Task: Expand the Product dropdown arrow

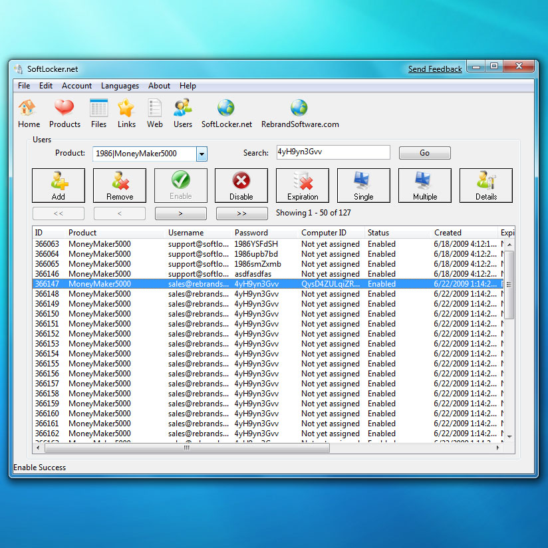Action: tap(202, 154)
